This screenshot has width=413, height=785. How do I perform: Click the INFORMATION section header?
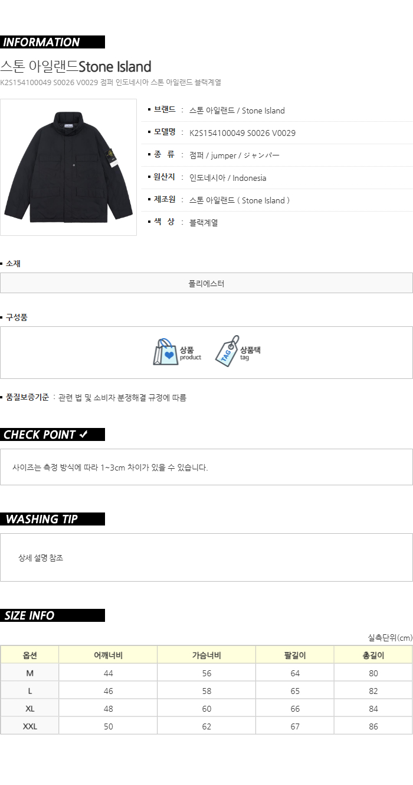[53, 42]
